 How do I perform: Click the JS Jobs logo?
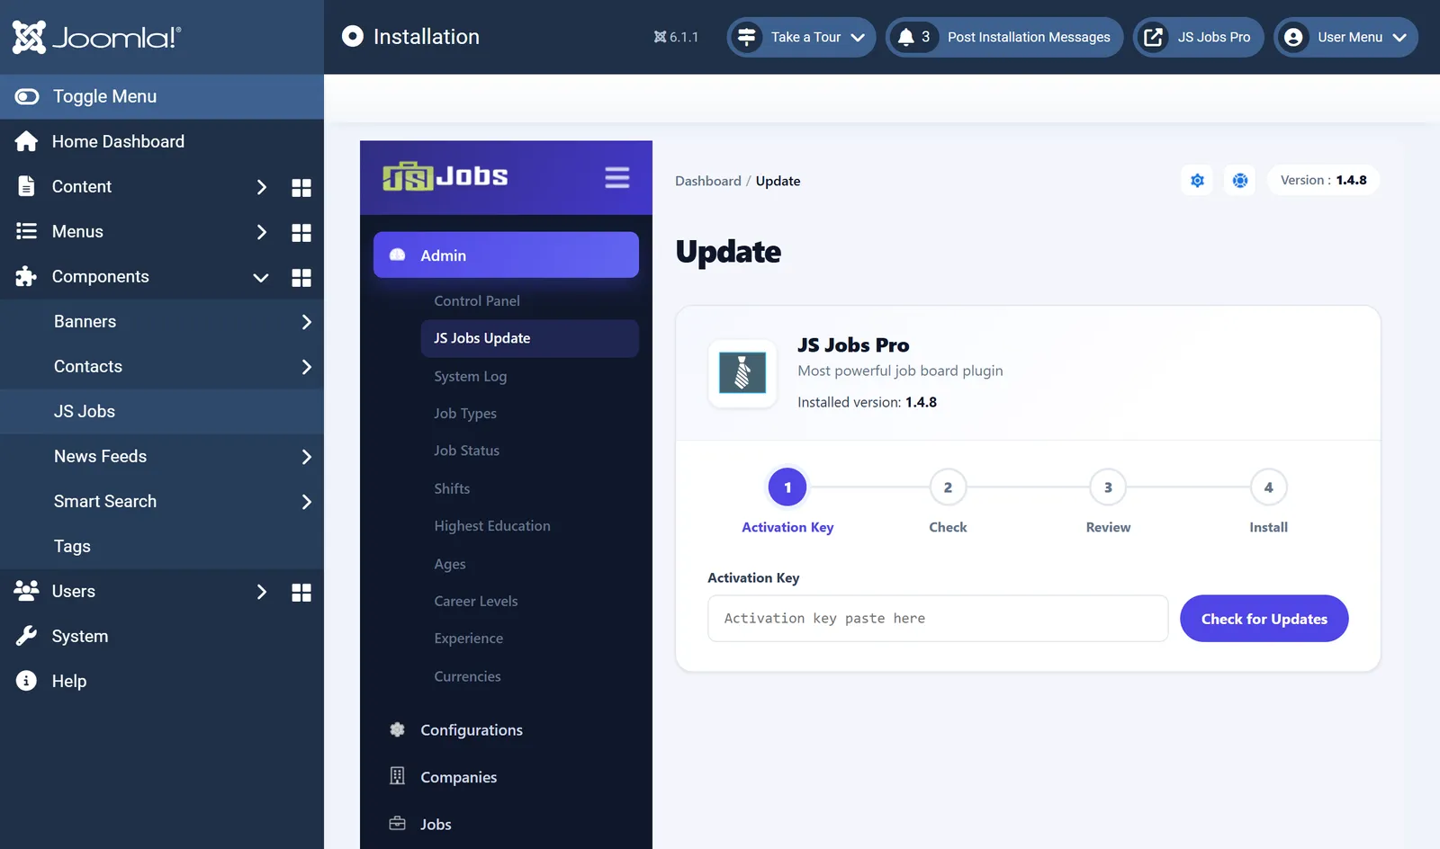[445, 176]
